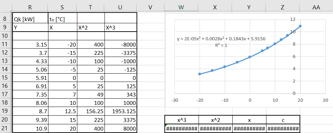
Task: Select column R header
Action: tap(30, 7)
